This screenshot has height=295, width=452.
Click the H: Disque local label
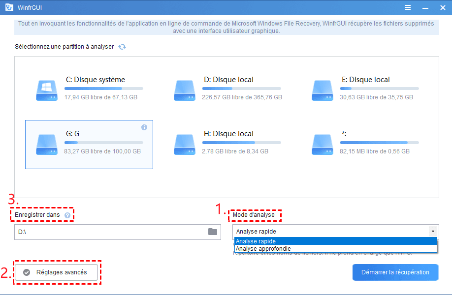228,134
